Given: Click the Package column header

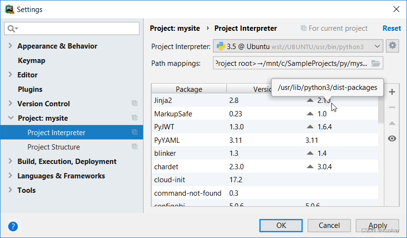Looking at the screenshot, I should click(x=189, y=89).
